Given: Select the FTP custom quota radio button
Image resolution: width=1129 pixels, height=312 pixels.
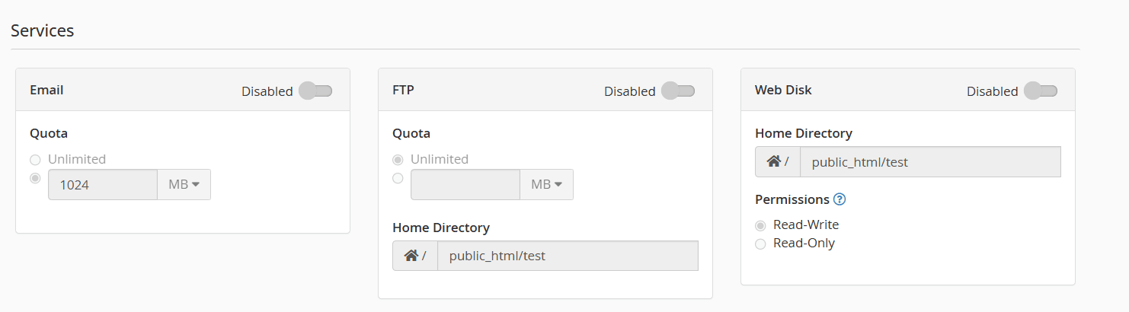Looking at the screenshot, I should coord(398,178).
